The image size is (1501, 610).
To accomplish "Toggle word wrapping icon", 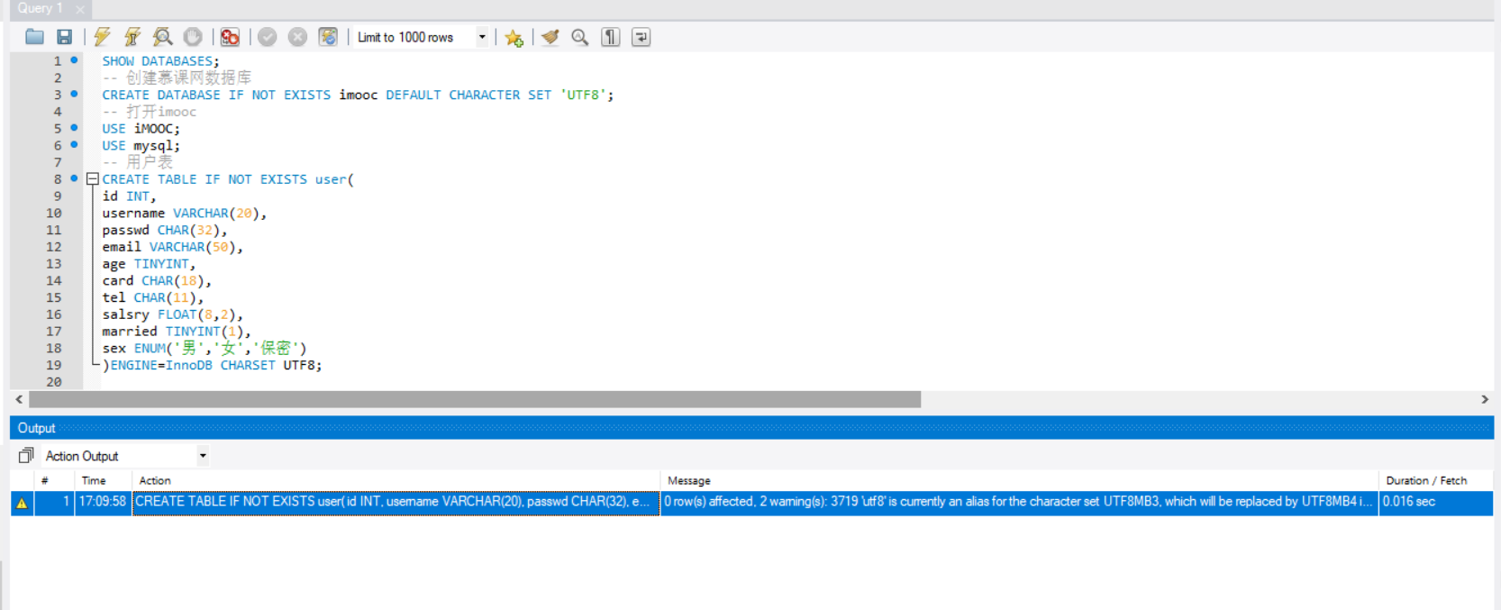I will click(641, 37).
